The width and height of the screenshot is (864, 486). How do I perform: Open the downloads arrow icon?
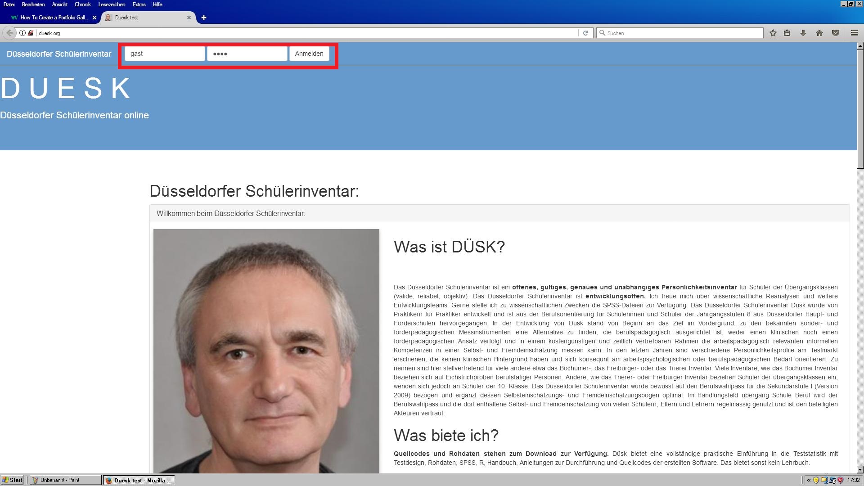tap(803, 33)
